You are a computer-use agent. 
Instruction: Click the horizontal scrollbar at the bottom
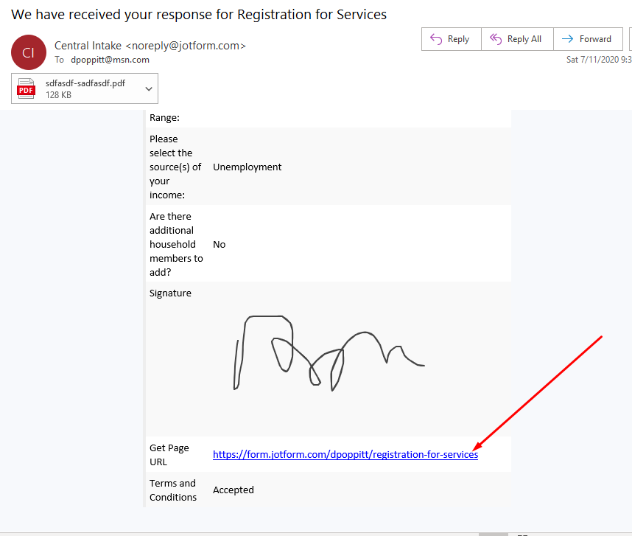pos(494,532)
